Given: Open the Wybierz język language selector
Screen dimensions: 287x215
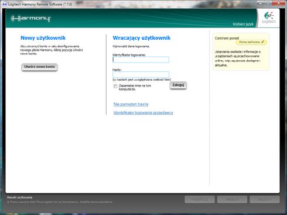Looking at the screenshot, I should tap(243, 24).
